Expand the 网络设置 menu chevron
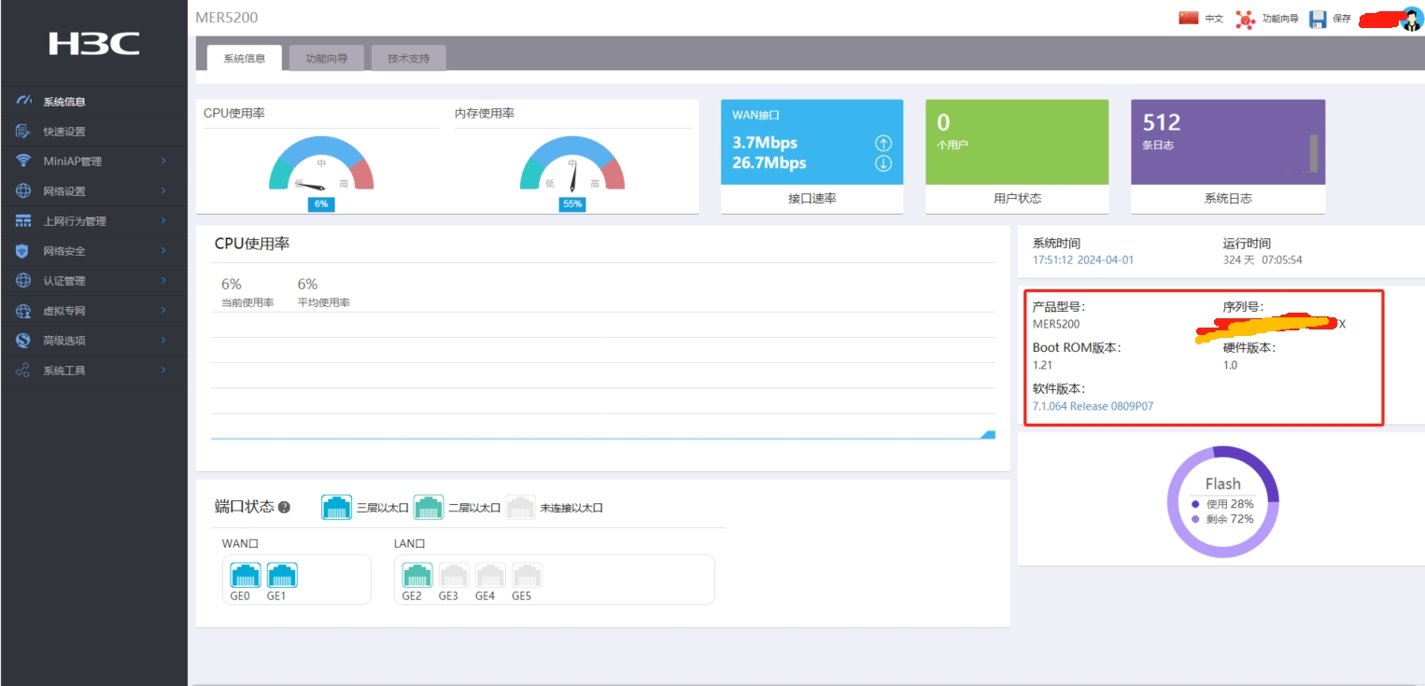Image resolution: width=1425 pixels, height=686 pixels. [163, 191]
